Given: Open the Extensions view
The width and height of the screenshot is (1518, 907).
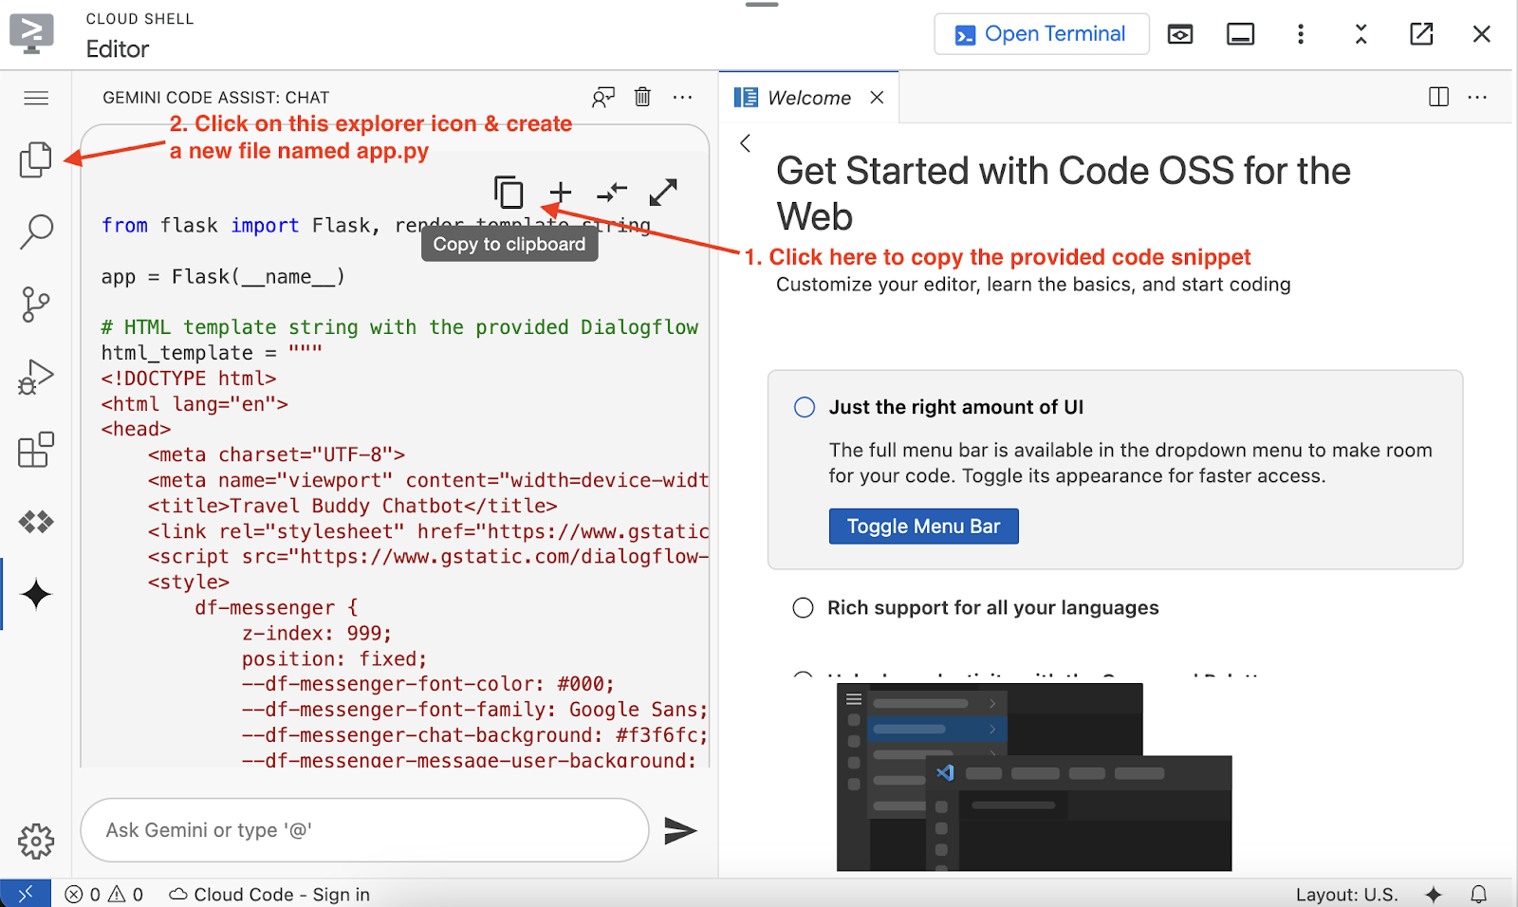Looking at the screenshot, I should click(x=36, y=450).
